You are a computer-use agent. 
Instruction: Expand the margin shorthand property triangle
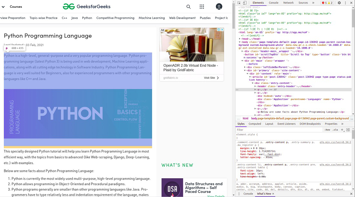[x=252, y=148]
